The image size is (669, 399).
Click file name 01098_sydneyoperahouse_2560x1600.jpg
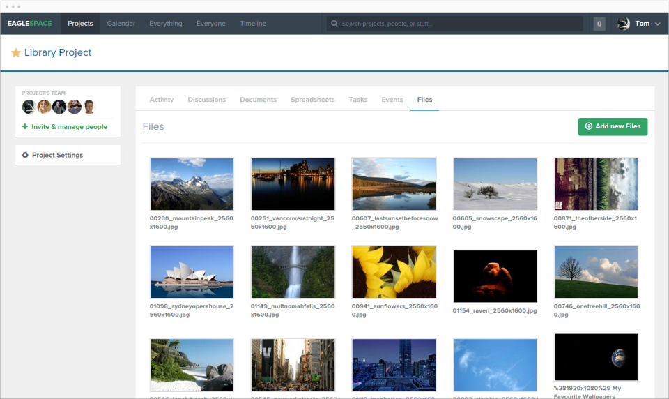pyautogui.click(x=191, y=310)
